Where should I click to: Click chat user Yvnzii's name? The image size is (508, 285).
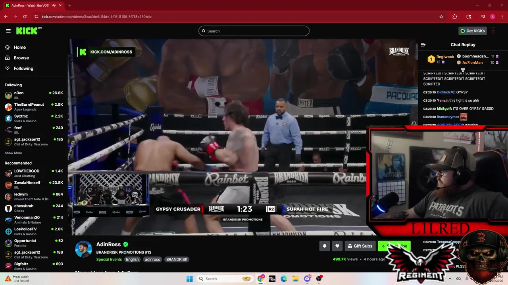point(442,101)
